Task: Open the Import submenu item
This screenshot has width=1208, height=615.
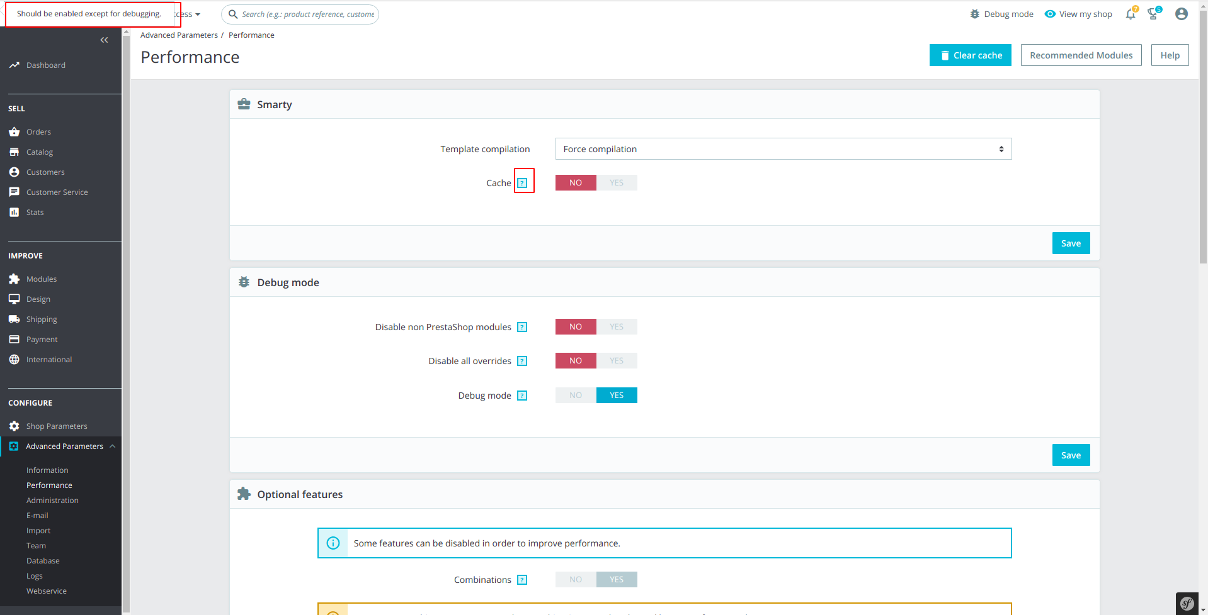Action: coord(38,531)
